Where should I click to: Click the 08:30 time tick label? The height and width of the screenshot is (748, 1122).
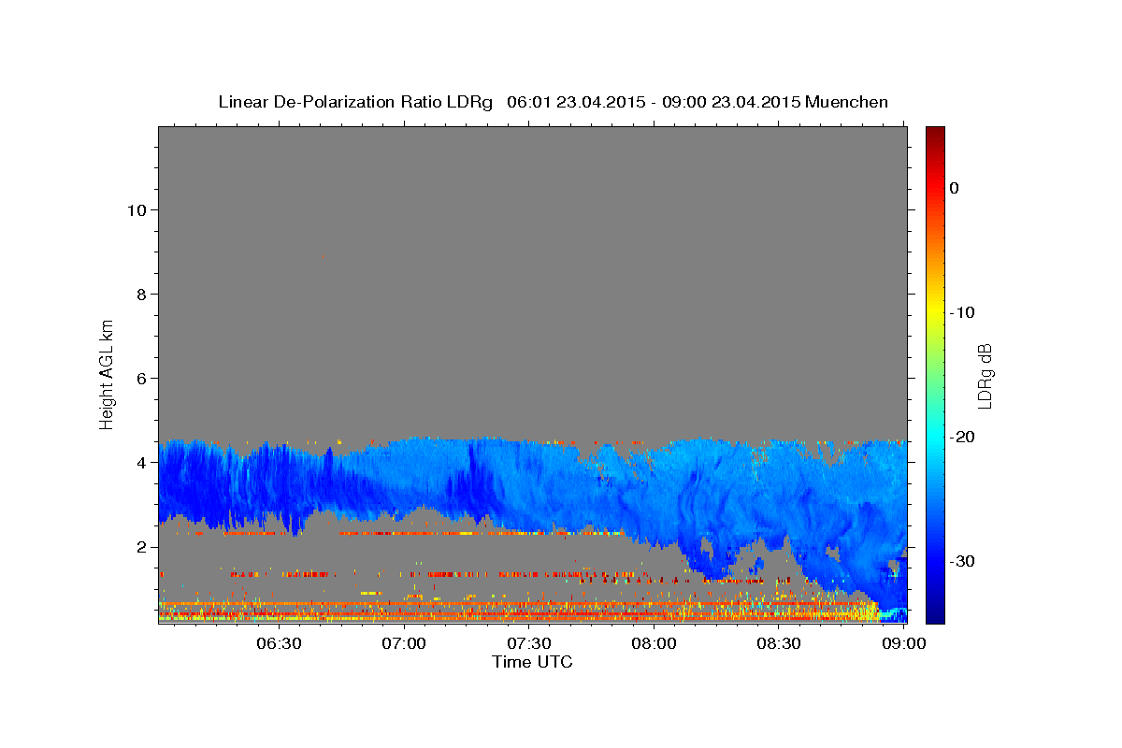click(x=779, y=643)
